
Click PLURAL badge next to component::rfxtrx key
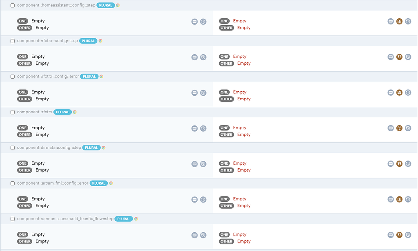coord(62,112)
